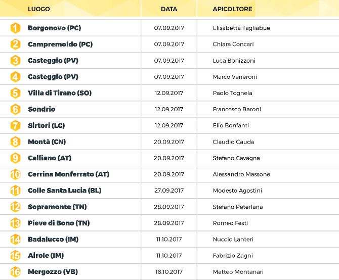339x280 pixels.
Task: Click the hexagon badge numbered 12
Action: (16, 207)
